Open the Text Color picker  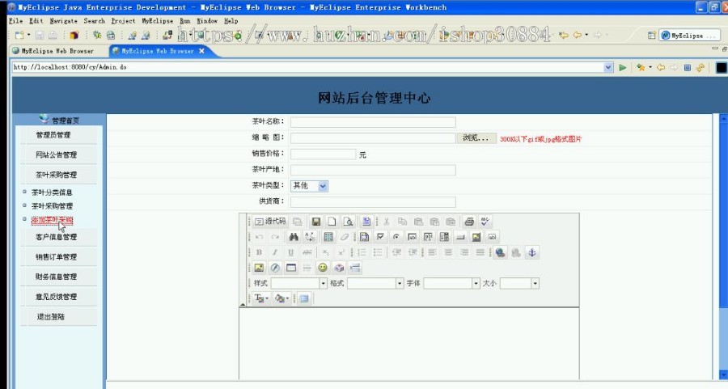pos(261,298)
